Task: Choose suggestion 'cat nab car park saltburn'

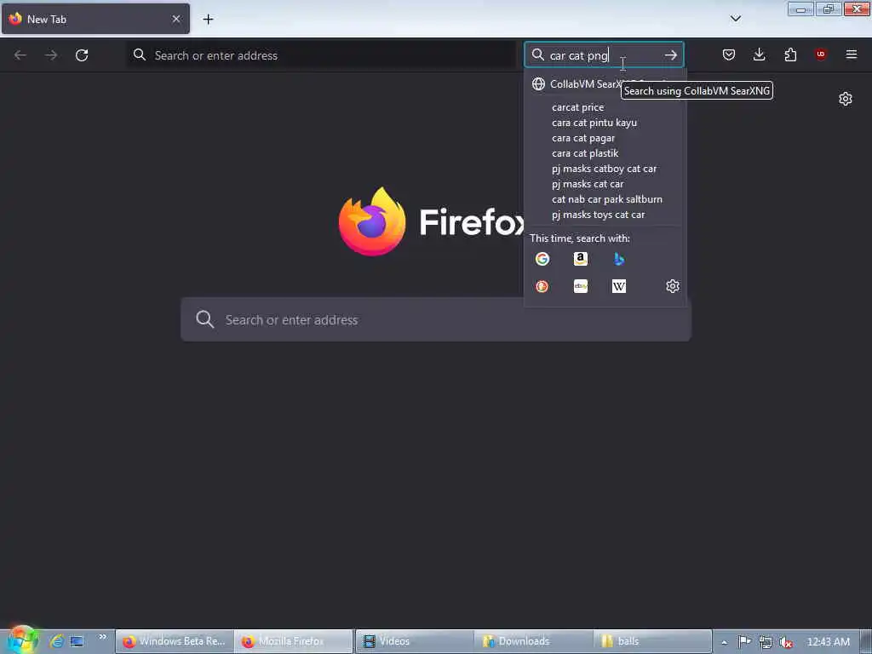Action: [x=605, y=199]
